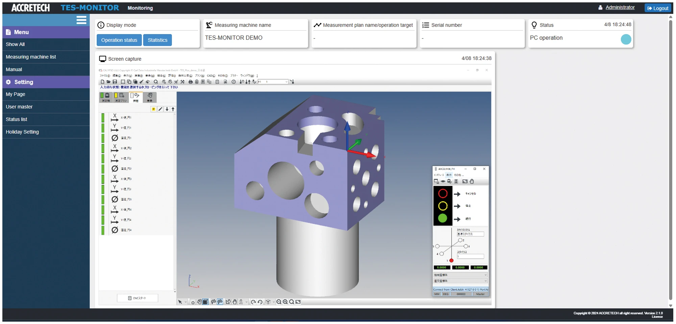Click the zoom in magnifier icon
The image size is (676, 324).
285,302
